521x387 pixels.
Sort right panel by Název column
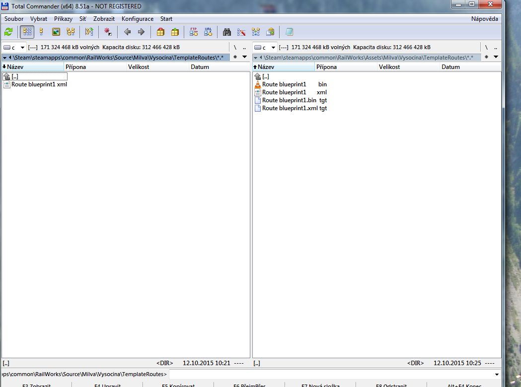tap(284, 67)
